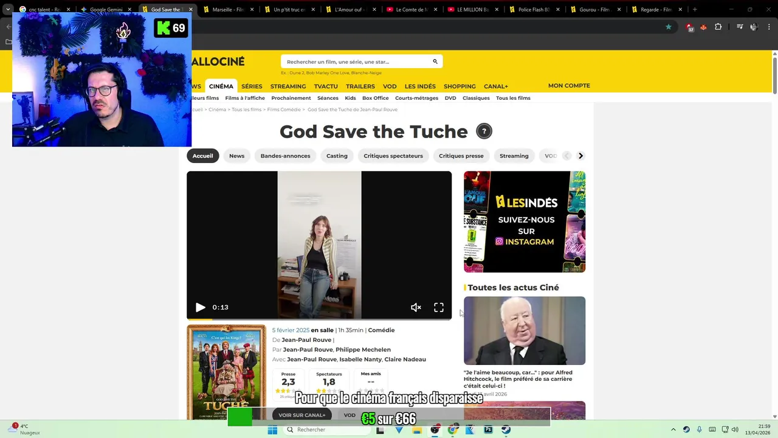The image size is (778, 438).
Task: Open the Critiques presse tab
Action: [461, 156]
